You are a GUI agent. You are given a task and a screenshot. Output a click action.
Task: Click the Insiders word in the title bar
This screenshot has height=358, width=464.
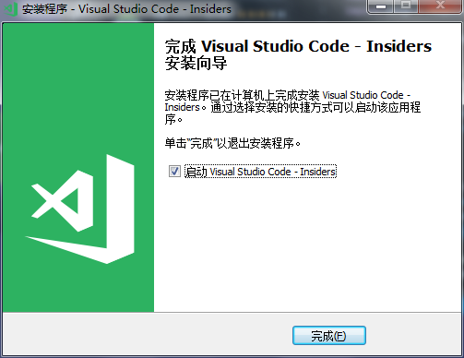click(x=210, y=9)
